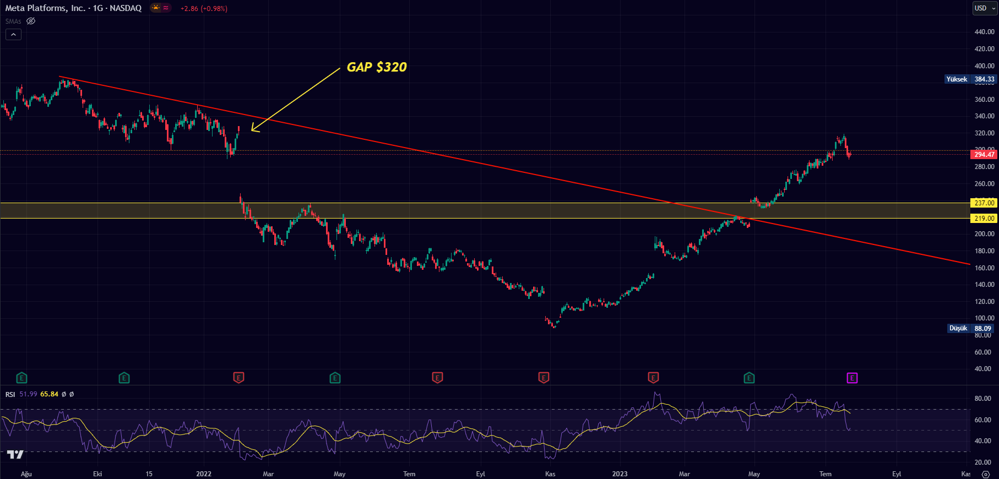The height and width of the screenshot is (479, 999).
Task: Click the 40.00 price scale label in main chart
Action: [x=984, y=369]
